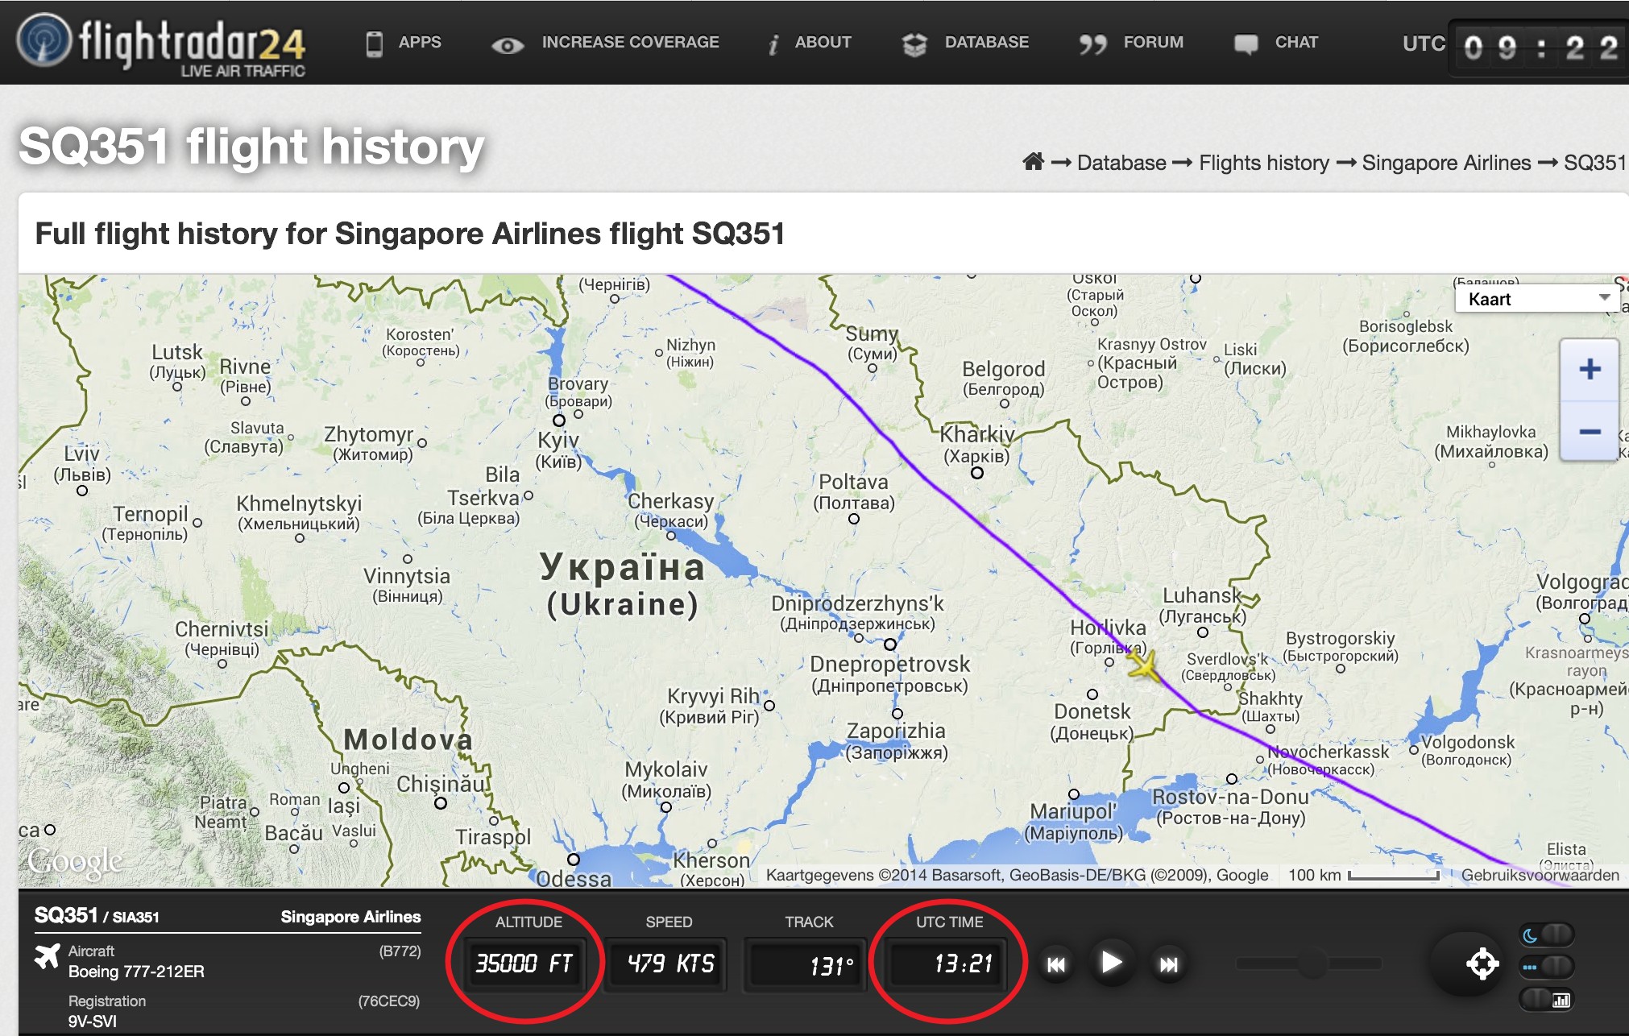This screenshot has width=1629, height=1036.
Task: Click the home icon in breadcrumb
Action: (x=1033, y=162)
